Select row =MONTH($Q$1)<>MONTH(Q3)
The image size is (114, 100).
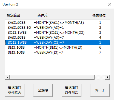(58, 33)
